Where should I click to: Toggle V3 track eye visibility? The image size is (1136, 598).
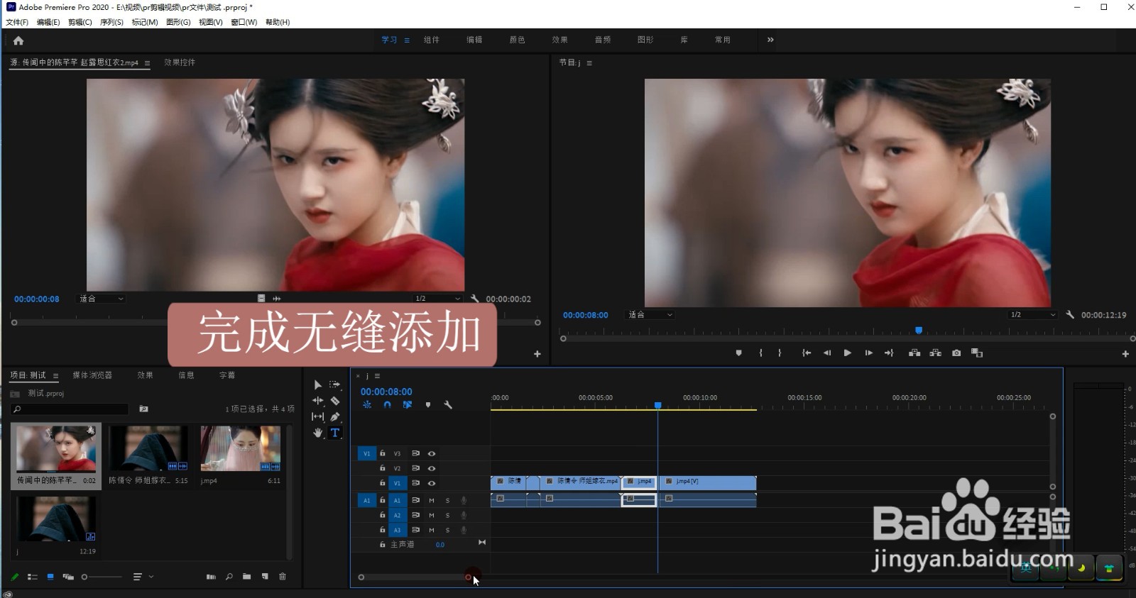(432, 453)
